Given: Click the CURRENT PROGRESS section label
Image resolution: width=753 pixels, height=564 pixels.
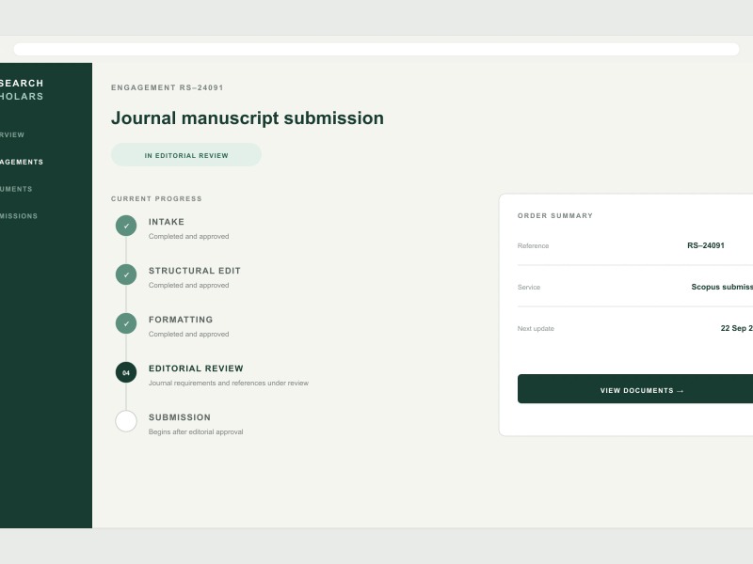Looking at the screenshot, I should [156, 199].
